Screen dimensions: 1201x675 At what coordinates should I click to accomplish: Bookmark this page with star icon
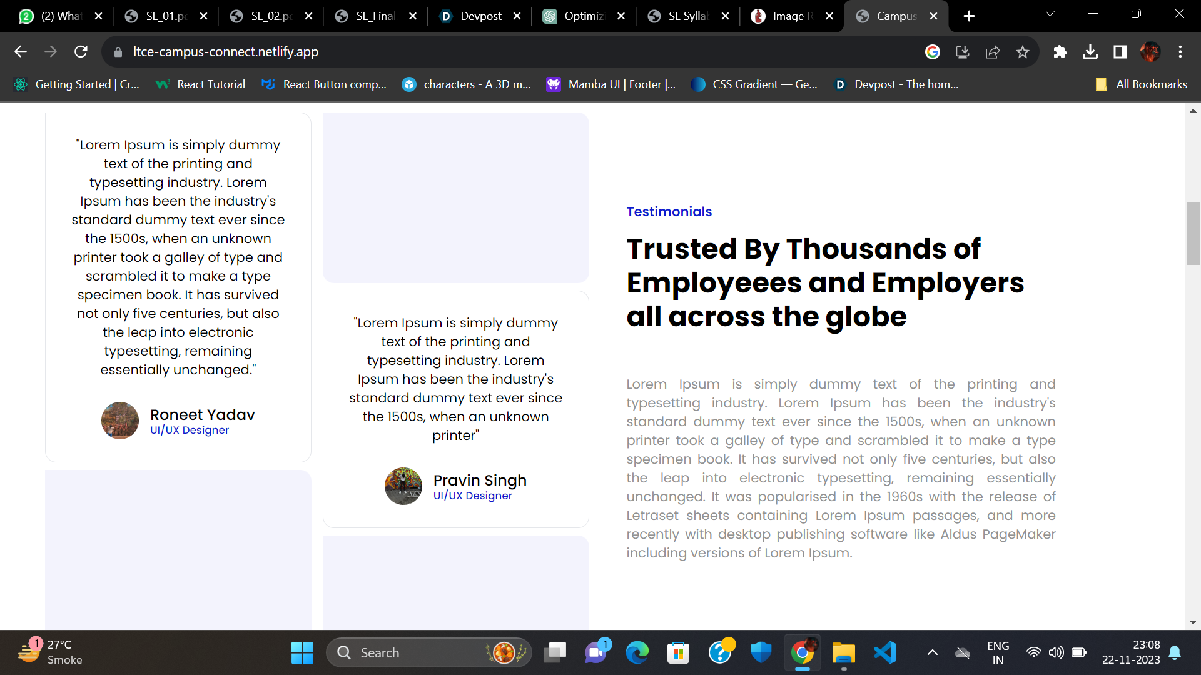coord(1023,52)
